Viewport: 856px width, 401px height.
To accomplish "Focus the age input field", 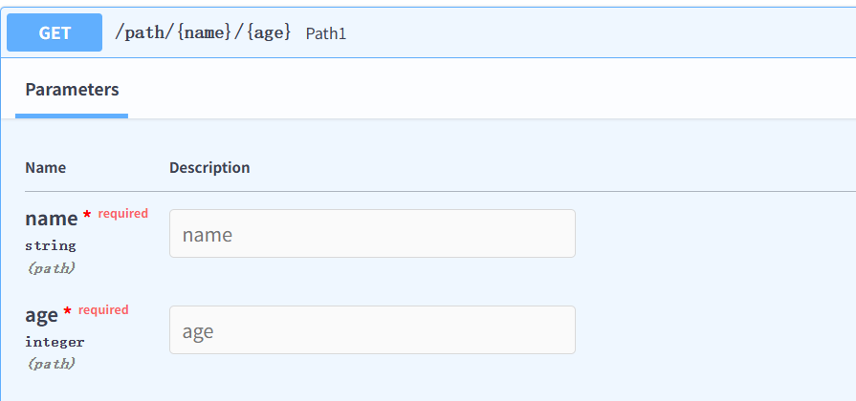I will (x=372, y=329).
